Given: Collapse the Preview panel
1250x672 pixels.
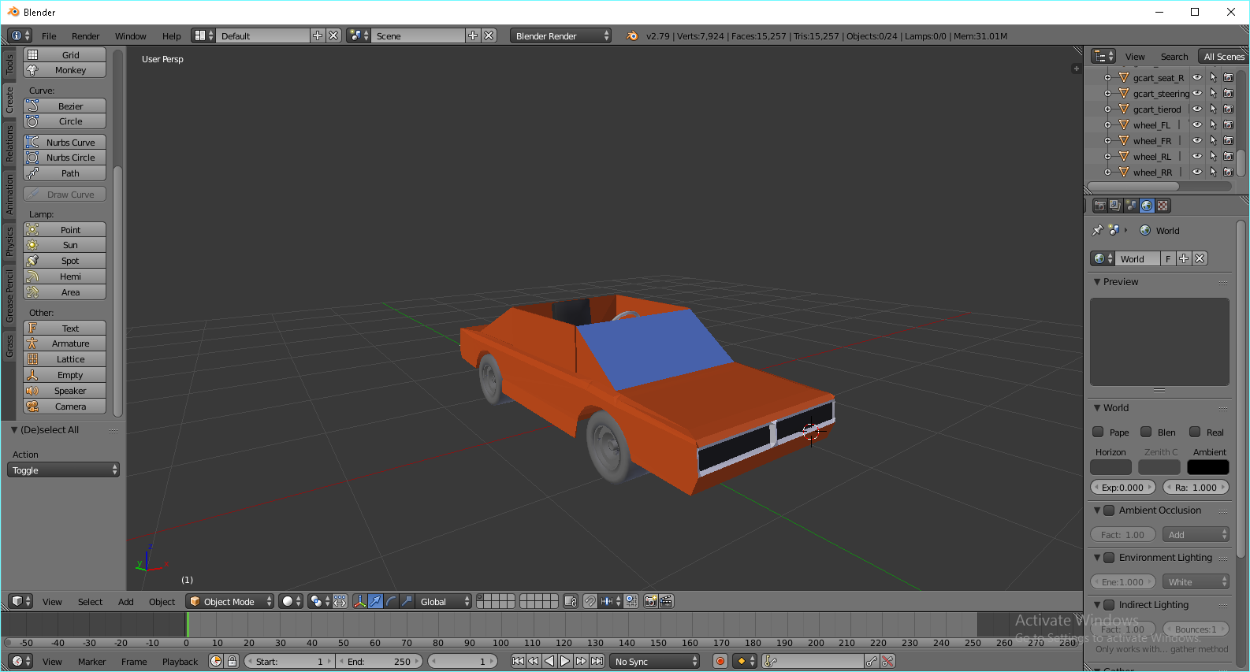Looking at the screenshot, I should [1097, 282].
